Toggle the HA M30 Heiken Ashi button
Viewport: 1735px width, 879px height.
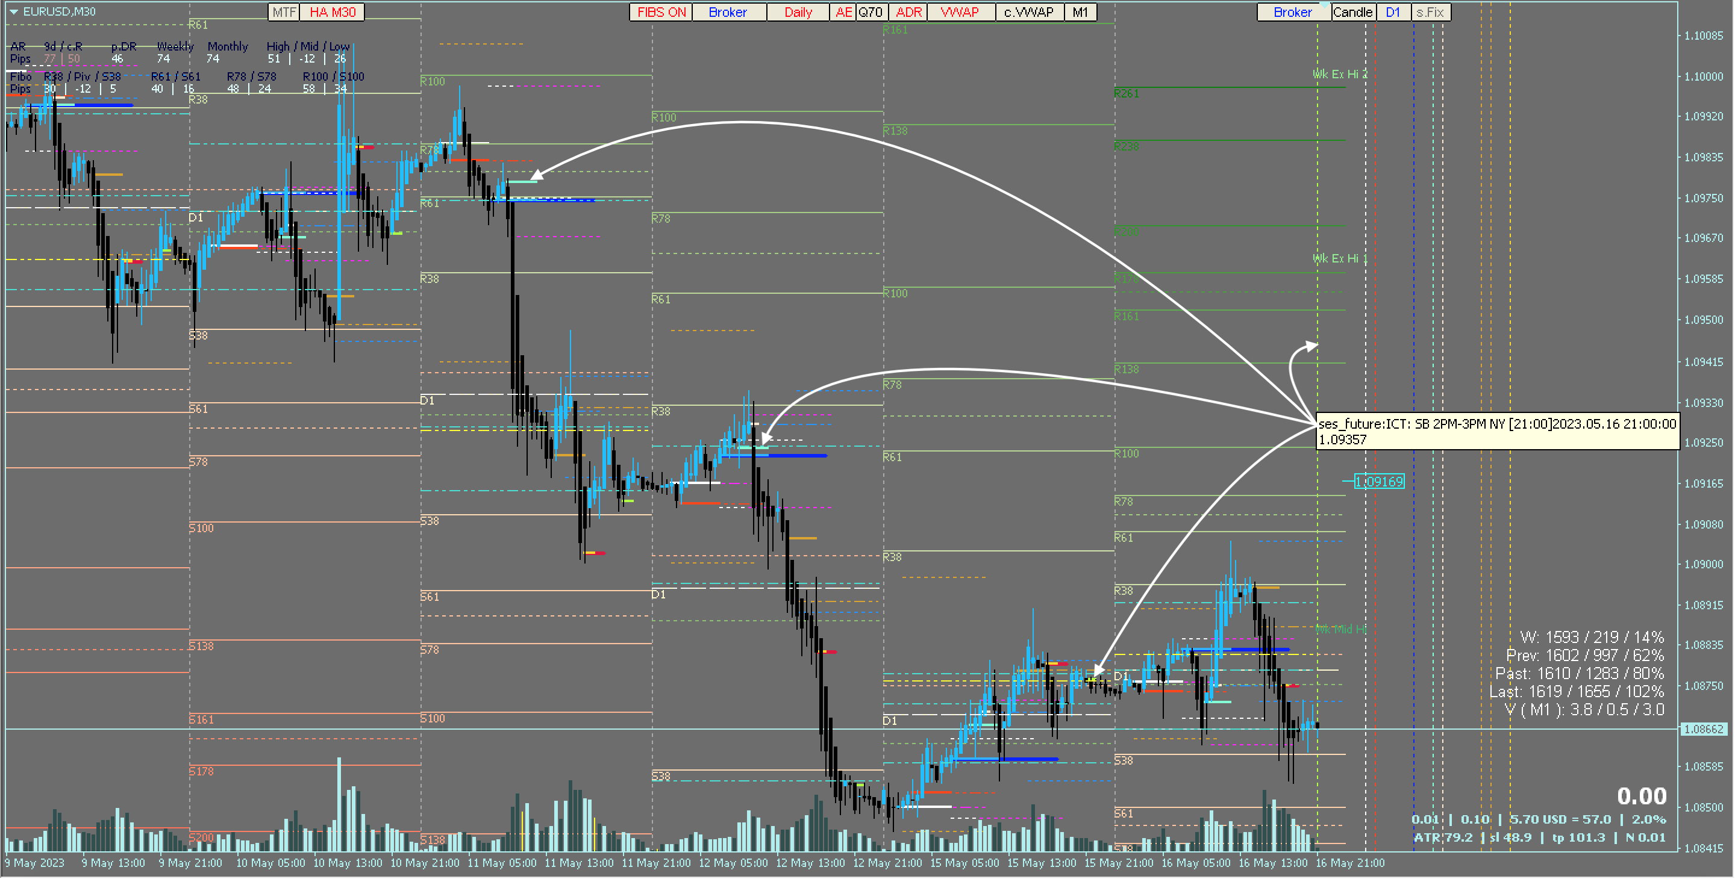(x=332, y=12)
